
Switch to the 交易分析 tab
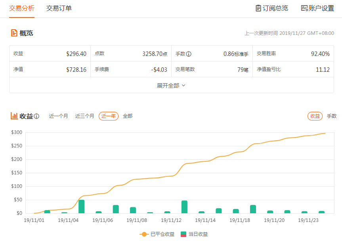tap(22, 8)
